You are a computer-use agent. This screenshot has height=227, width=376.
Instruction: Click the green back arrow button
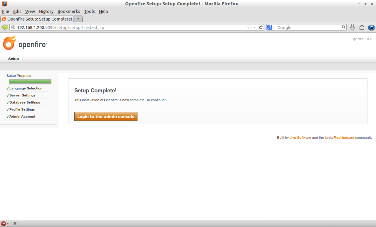click(5, 27)
